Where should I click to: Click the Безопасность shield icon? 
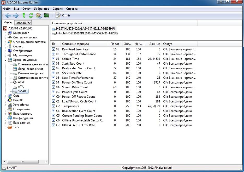[x=10, y=114]
